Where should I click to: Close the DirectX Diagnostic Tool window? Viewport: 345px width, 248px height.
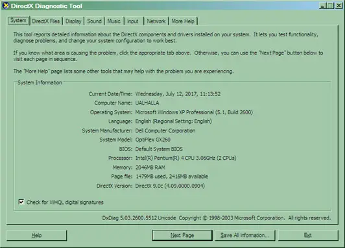(x=339, y=6)
